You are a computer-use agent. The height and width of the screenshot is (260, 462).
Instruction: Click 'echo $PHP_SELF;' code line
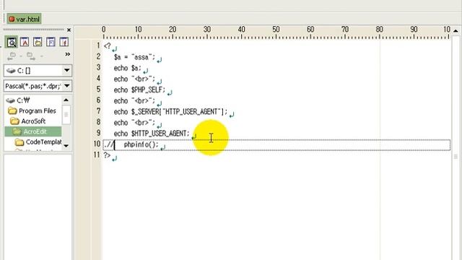[139, 90]
